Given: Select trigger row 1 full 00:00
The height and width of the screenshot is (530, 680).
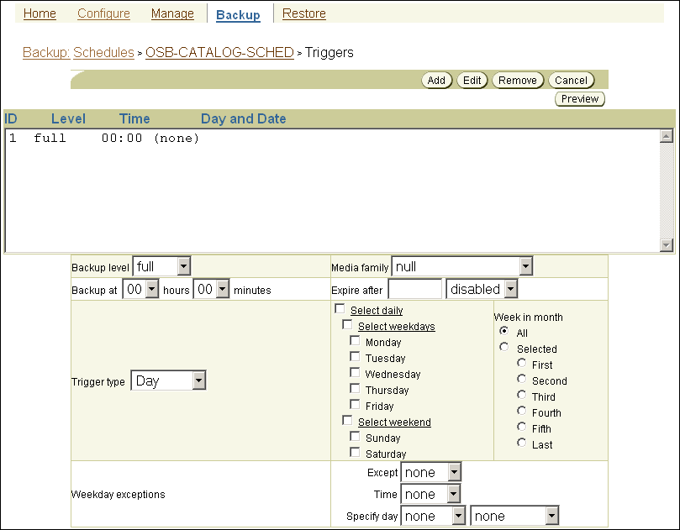Looking at the screenshot, I should [332, 139].
